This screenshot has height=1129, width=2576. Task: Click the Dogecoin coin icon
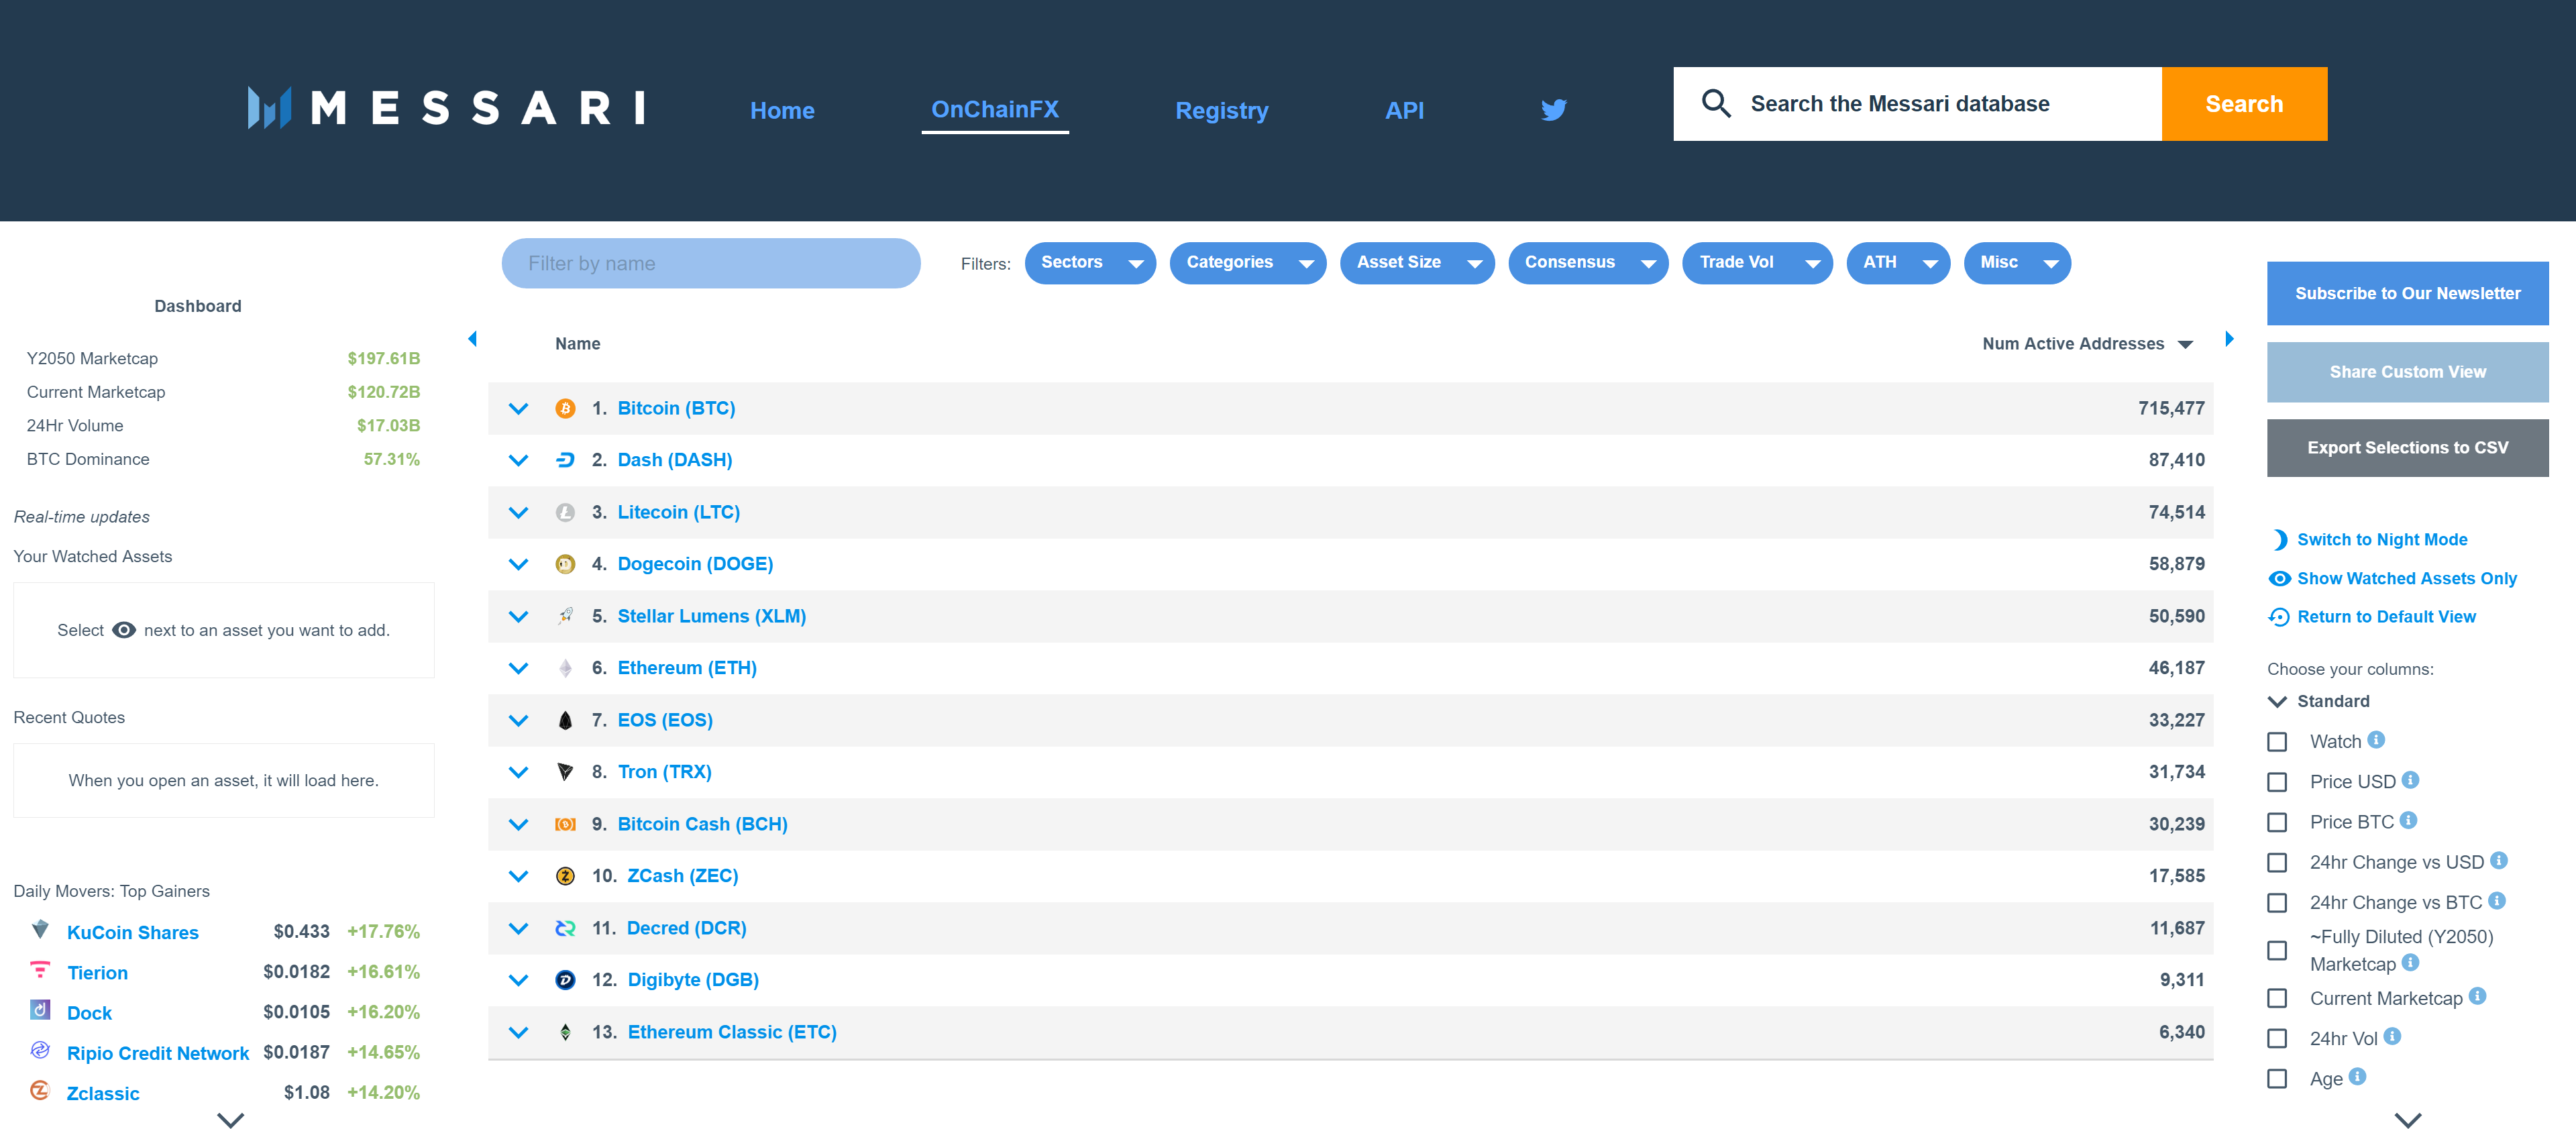coord(565,563)
